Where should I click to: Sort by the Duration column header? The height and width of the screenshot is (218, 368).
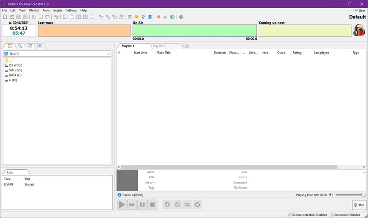[x=220, y=53]
